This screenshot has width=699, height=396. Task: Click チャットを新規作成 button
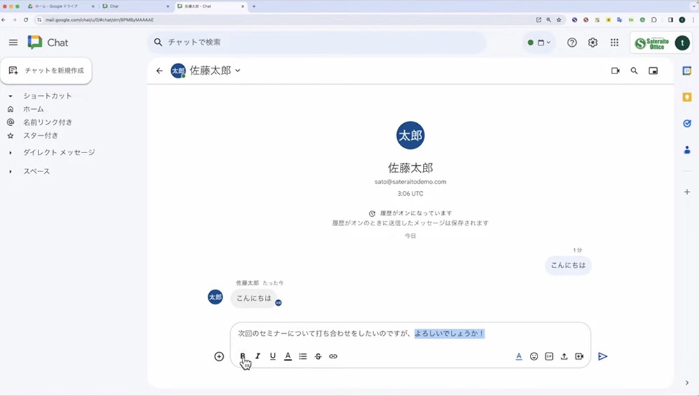(46, 71)
